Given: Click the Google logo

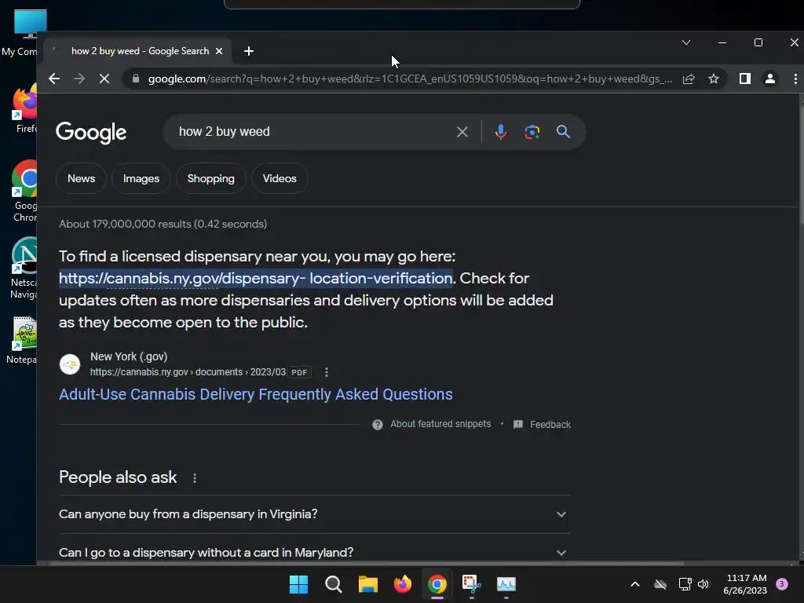Looking at the screenshot, I should tap(91, 133).
